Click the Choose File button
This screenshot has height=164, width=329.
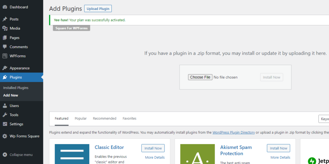pos(200,77)
